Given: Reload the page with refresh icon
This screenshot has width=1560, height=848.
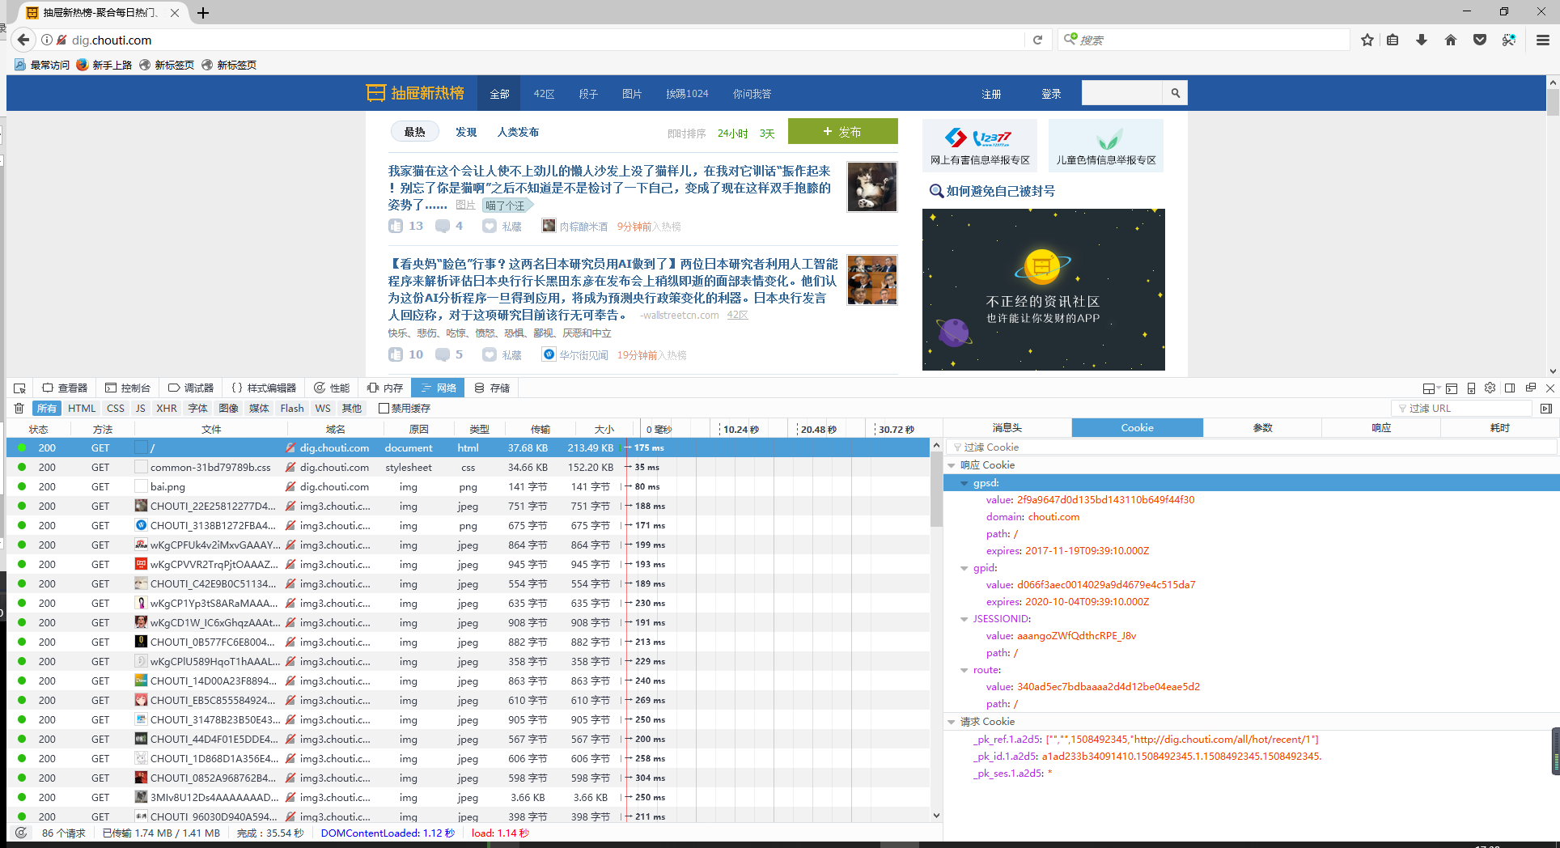Looking at the screenshot, I should tap(1037, 40).
